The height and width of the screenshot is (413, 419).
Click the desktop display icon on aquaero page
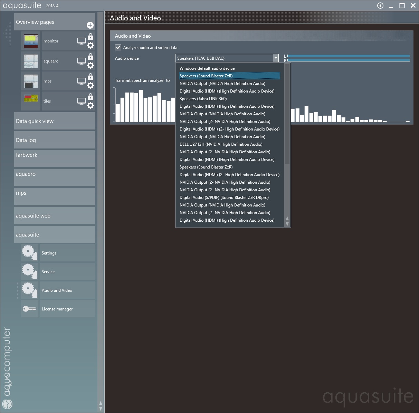point(81,61)
